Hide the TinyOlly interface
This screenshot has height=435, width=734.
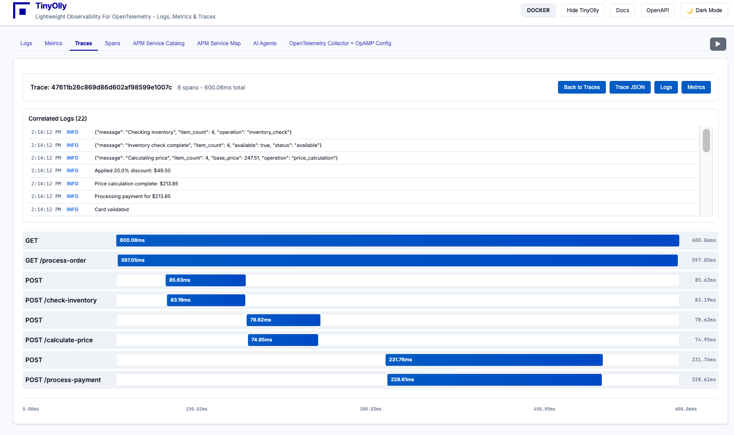(582, 10)
